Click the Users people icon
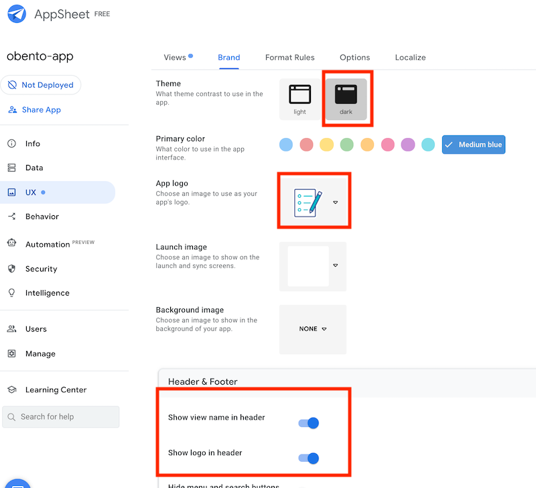This screenshot has width=536, height=488. click(11, 328)
